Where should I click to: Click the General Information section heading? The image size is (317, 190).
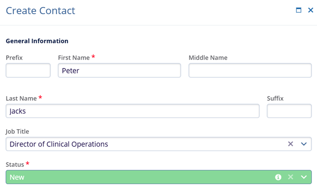(37, 41)
